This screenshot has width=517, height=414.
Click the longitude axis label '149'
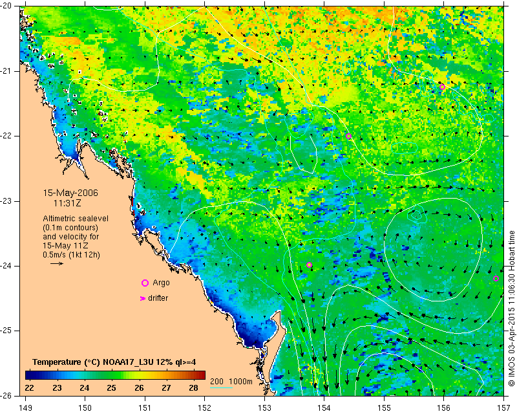(x=26, y=408)
